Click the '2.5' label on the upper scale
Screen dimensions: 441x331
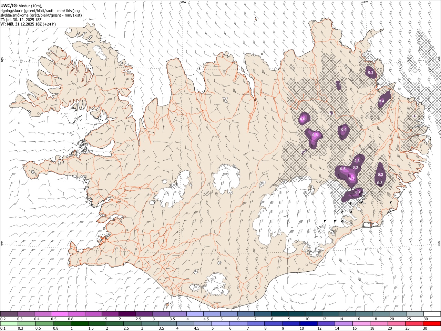pyautogui.click(x=138, y=319)
